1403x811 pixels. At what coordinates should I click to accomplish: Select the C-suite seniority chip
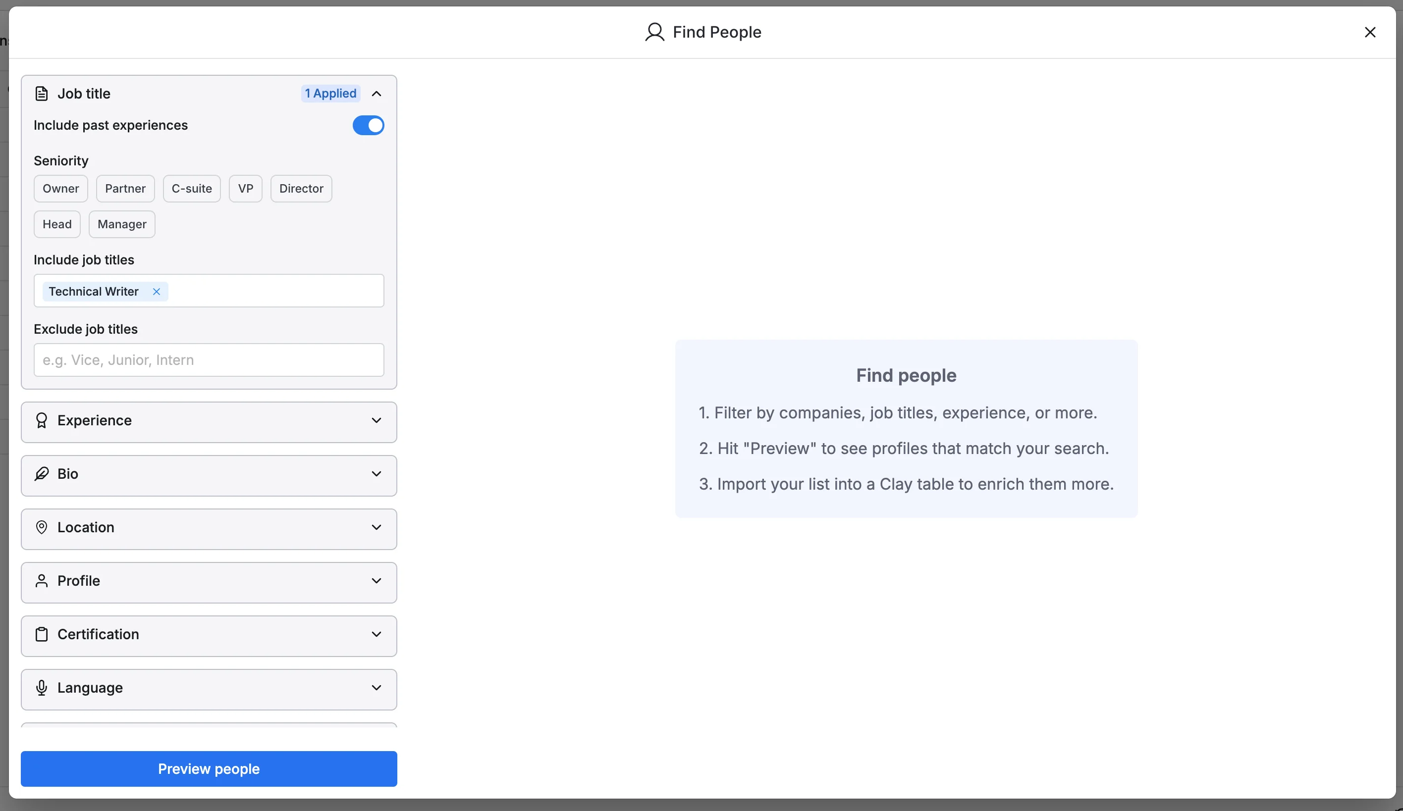(192, 189)
